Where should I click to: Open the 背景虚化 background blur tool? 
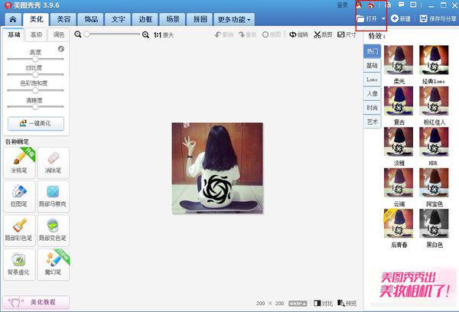(x=19, y=265)
